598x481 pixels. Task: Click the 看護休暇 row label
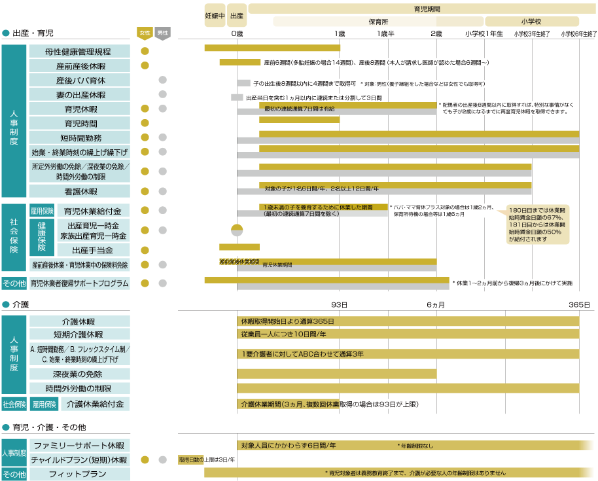(80, 191)
